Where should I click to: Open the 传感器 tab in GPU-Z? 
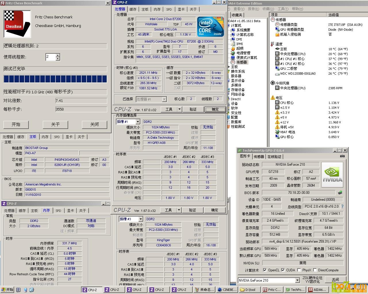click(259, 157)
